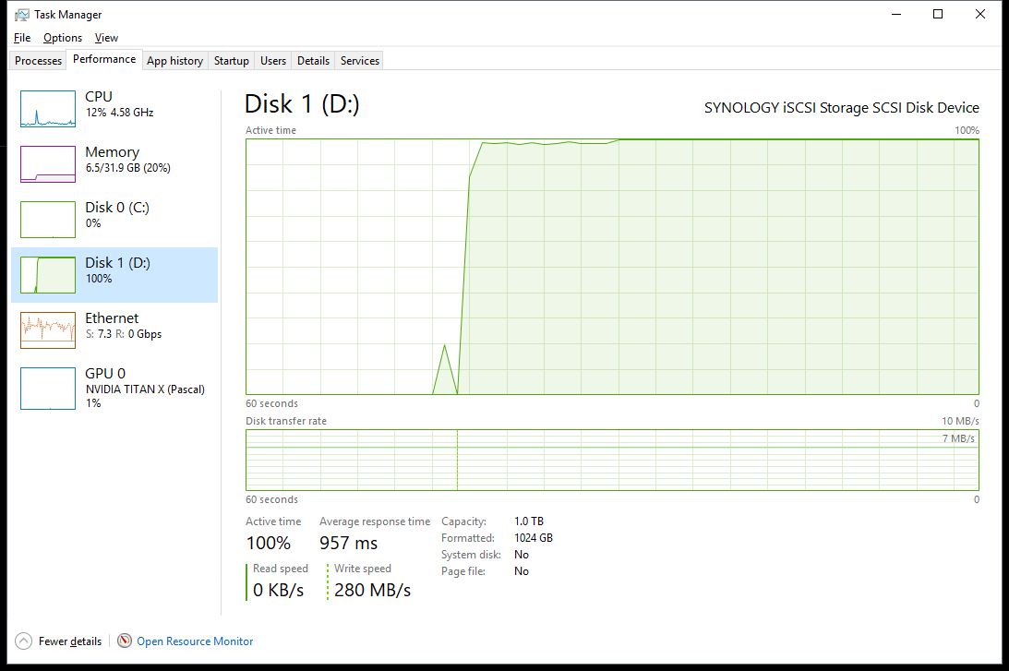Open Resource Monitor link
This screenshot has height=671, width=1009.
pos(195,641)
